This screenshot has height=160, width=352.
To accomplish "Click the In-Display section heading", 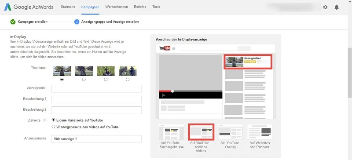I will coord(18,37).
